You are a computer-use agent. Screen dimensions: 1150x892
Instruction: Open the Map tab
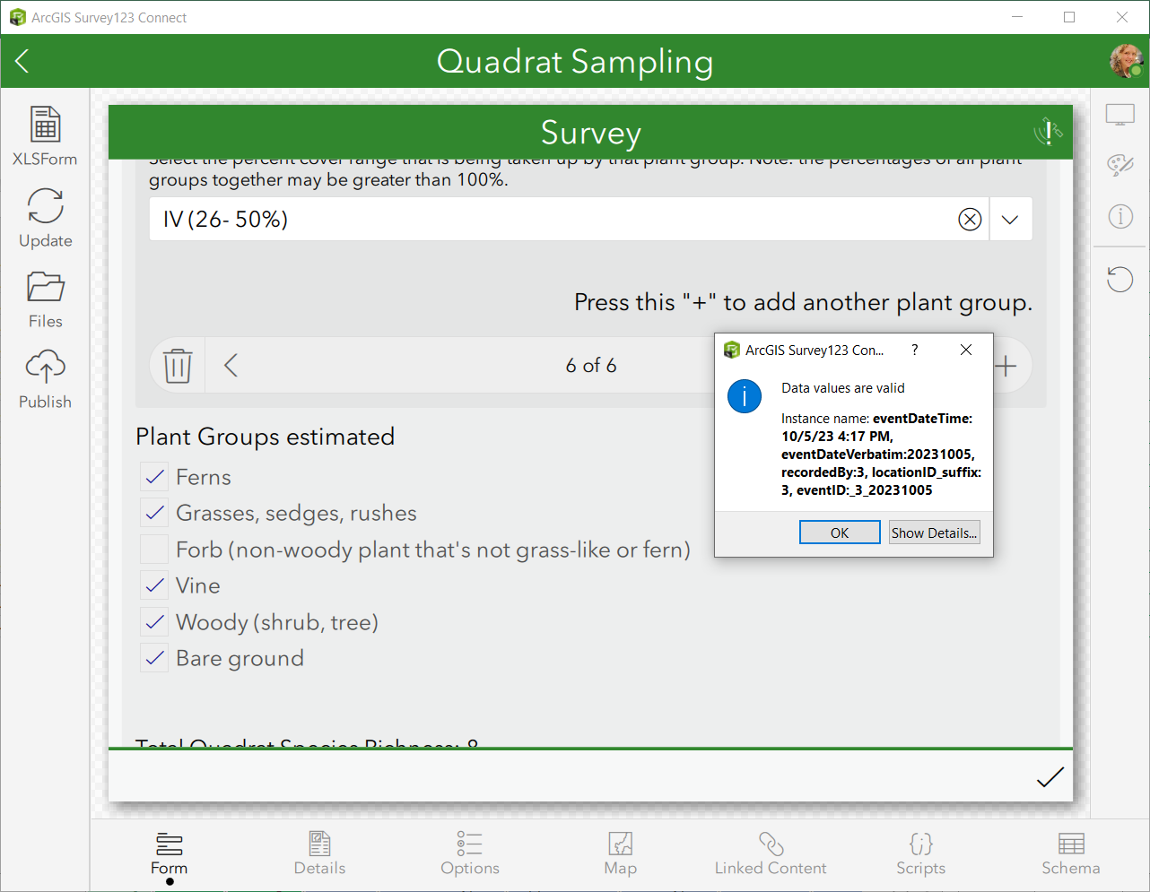(x=620, y=853)
